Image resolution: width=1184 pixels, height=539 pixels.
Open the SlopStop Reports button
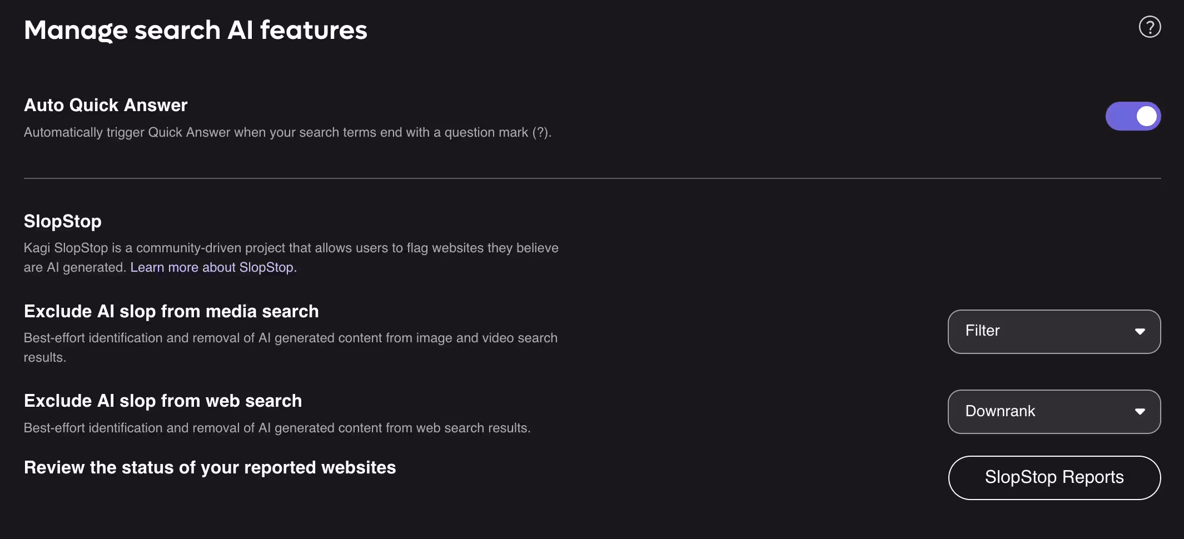click(x=1054, y=477)
